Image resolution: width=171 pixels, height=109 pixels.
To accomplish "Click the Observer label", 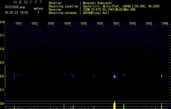I will point(55,3).
